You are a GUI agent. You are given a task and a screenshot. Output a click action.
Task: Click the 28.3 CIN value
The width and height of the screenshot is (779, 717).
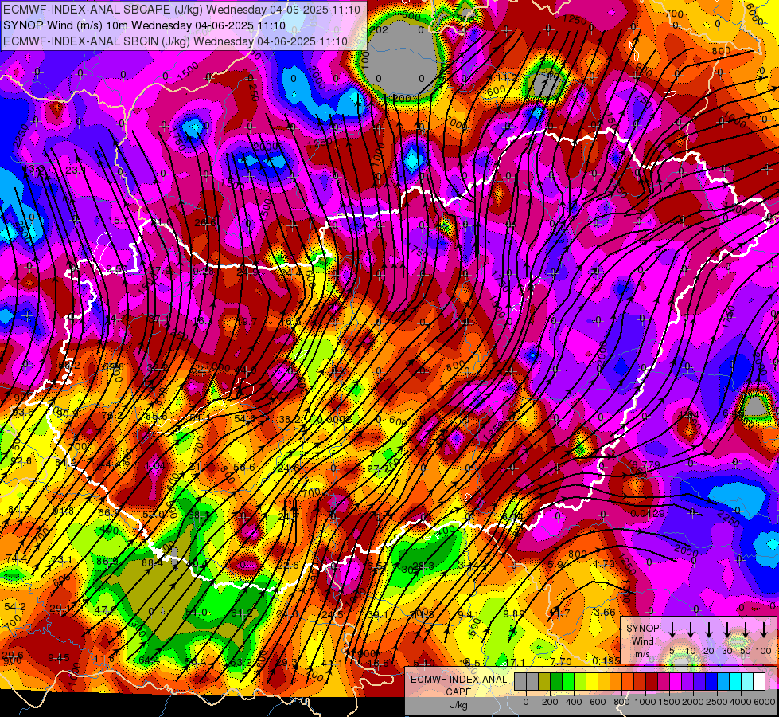click(x=423, y=566)
